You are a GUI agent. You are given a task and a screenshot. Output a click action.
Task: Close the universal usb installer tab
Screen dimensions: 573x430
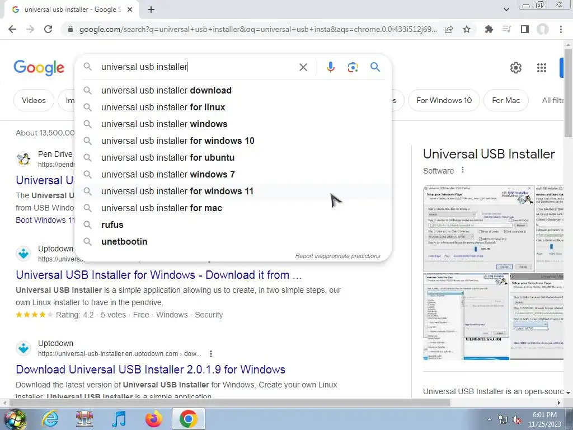pos(130,10)
